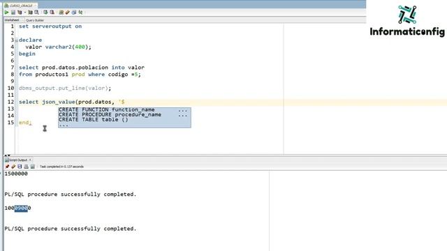Click 'dbms_output.put_line(valor);' on line 10

pos(65,89)
